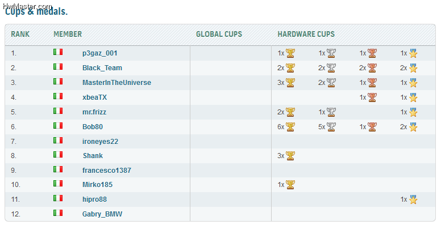Viewport: 441px width, 225px height.
Task: Click p3gaz_001's bronze trophy icon
Action: [x=372, y=53]
